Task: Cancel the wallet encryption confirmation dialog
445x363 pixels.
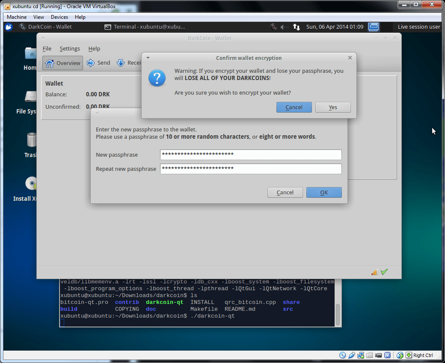Action: 294,107
